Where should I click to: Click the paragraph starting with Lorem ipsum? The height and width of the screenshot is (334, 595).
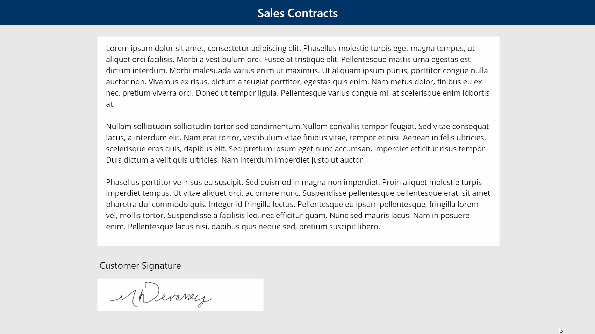coord(298,76)
